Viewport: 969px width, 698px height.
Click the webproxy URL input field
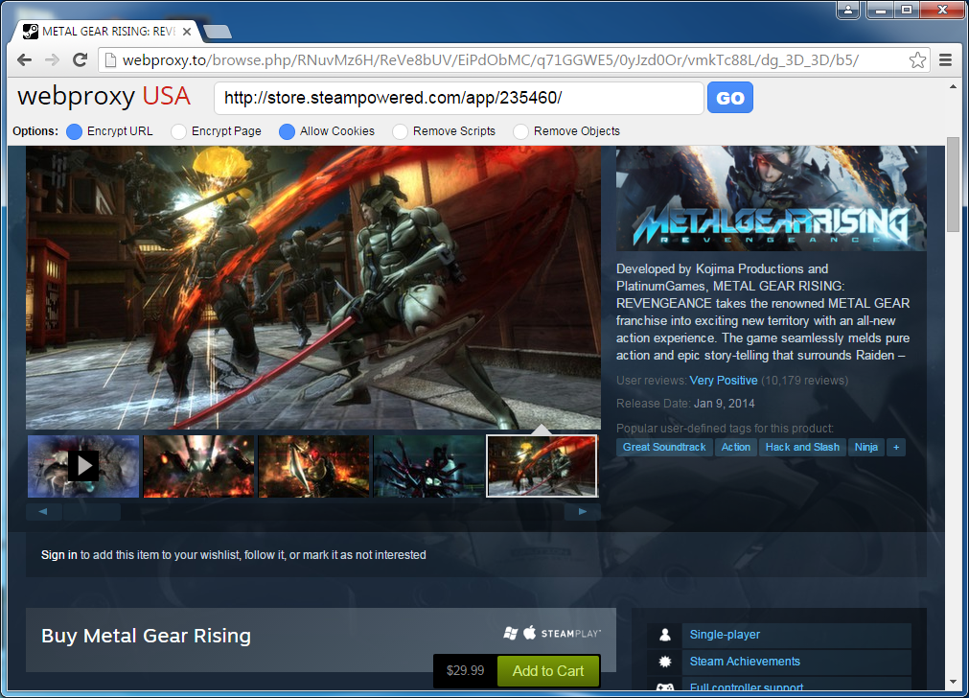pyautogui.click(x=459, y=98)
